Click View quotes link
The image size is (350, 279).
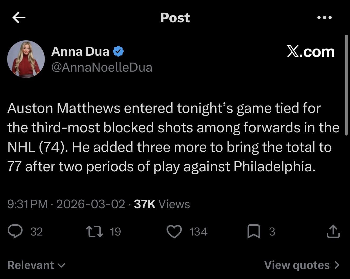[297, 265]
